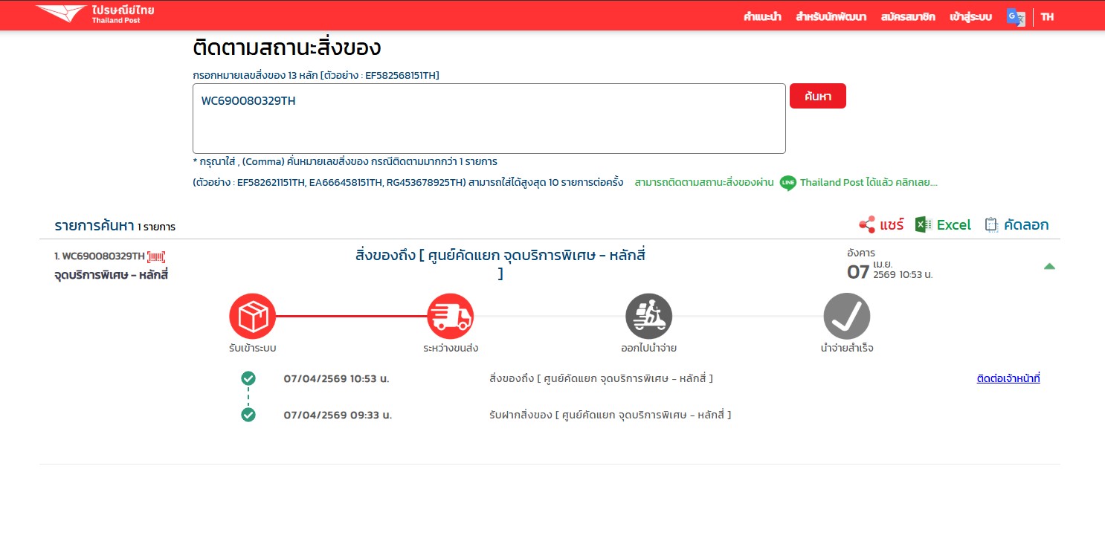The height and width of the screenshot is (547, 1105).
Task: Click the green check for 09:33 event
Action: pos(248,415)
